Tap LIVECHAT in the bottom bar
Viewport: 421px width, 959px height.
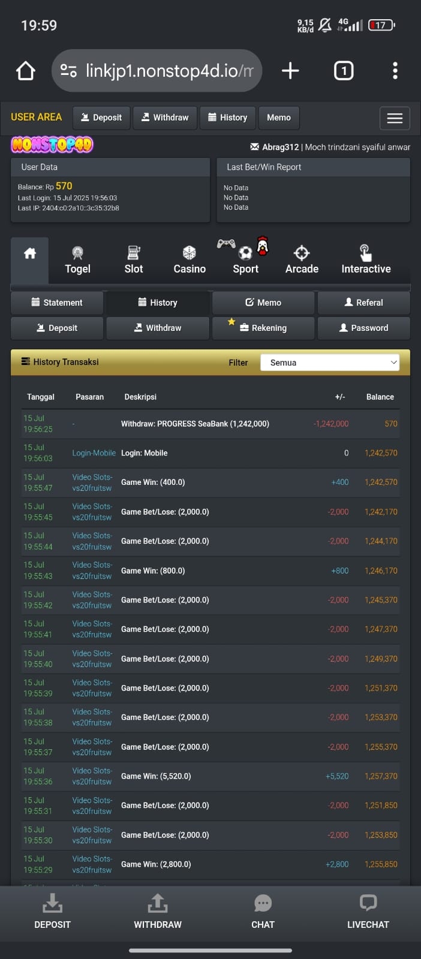[368, 911]
